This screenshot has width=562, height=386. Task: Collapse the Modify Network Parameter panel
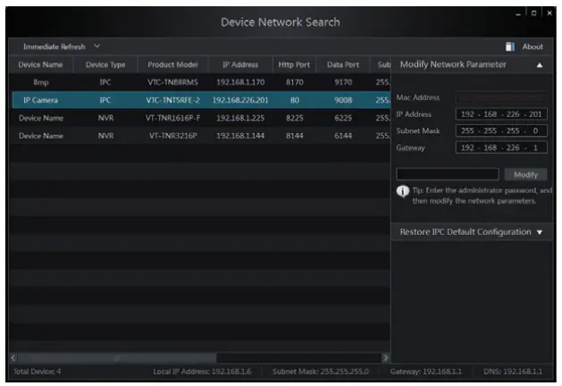tap(540, 65)
